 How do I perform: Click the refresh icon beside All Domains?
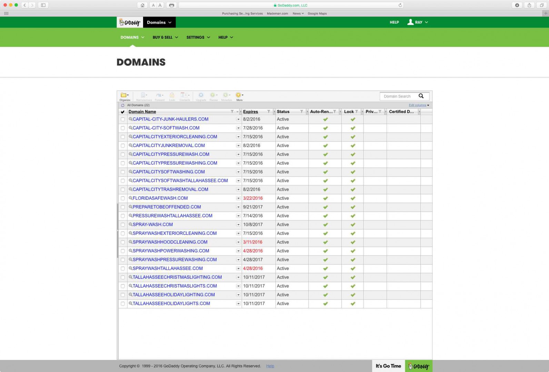[x=123, y=105]
